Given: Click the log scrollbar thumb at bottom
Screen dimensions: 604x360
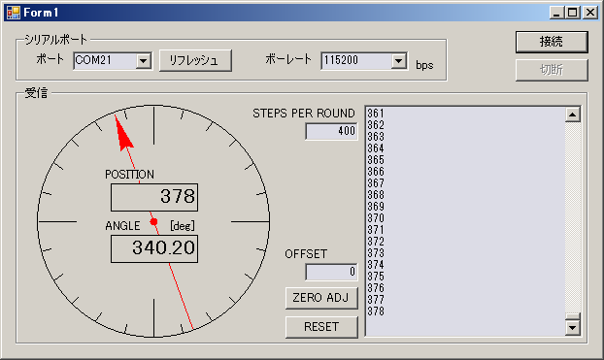Looking at the screenshot, I should pos(572,316).
